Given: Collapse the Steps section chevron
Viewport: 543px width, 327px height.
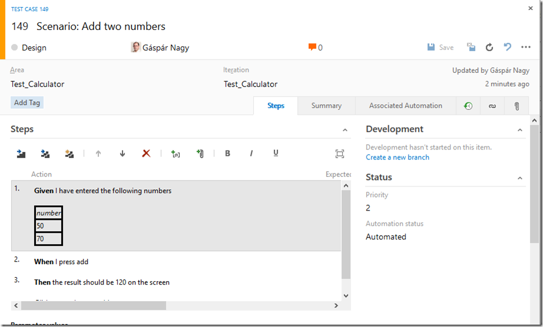Looking at the screenshot, I should point(345,130).
